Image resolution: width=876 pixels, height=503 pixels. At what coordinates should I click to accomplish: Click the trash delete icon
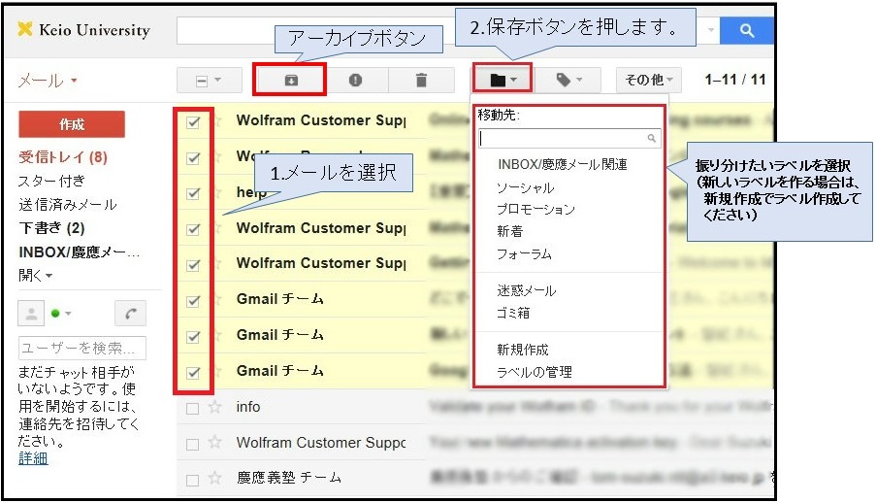coord(421,81)
